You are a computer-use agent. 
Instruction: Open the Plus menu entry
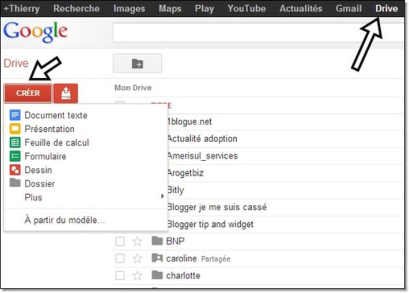33,197
